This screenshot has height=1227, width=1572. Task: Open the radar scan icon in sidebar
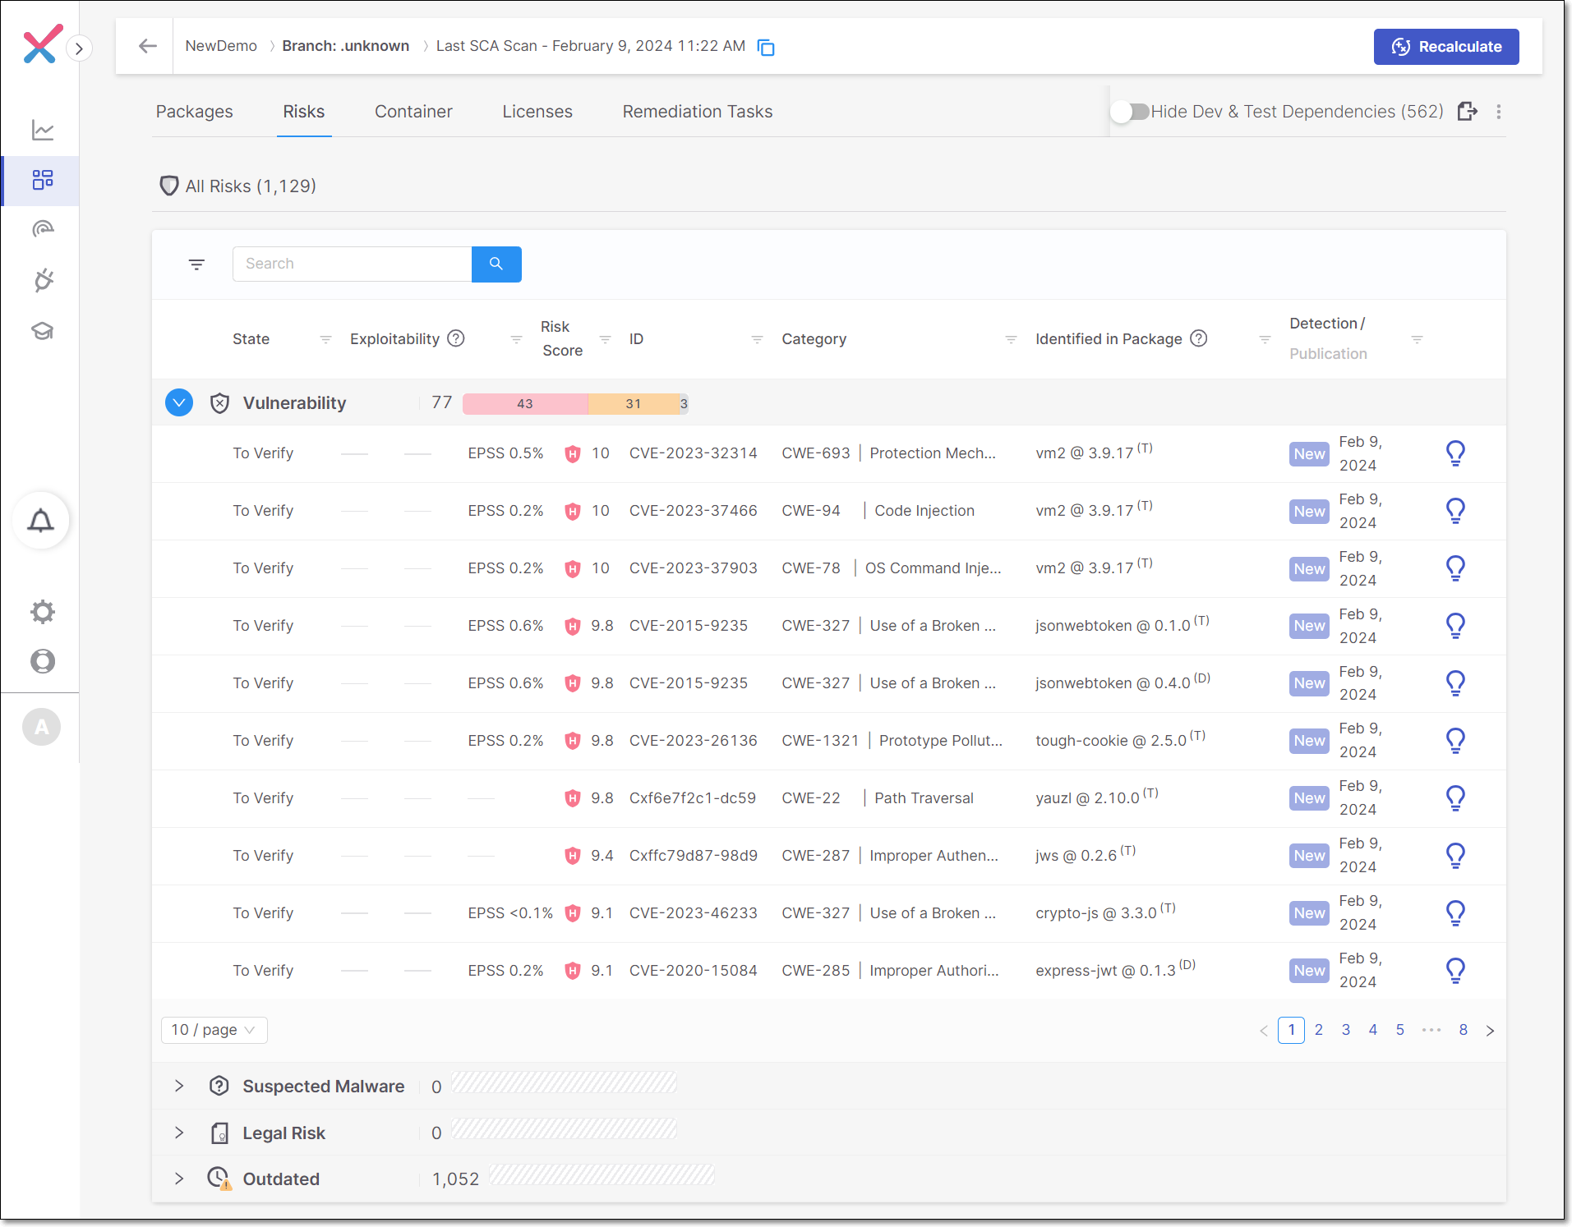(43, 229)
